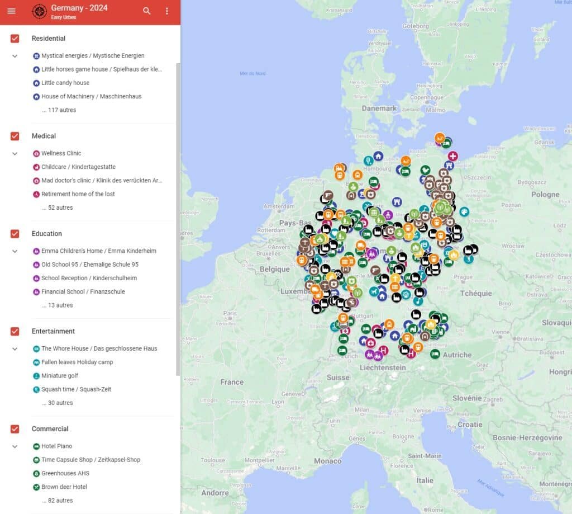Select the Miniature golf marker icon
This screenshot has width=572, height=514.
pyautogui.click(x=36, y=375)
